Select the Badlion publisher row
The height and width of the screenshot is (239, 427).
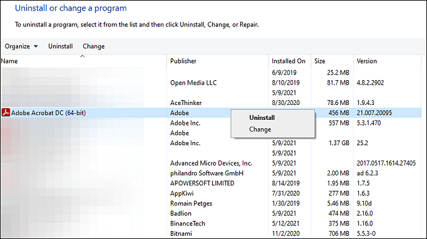[181, 214]
